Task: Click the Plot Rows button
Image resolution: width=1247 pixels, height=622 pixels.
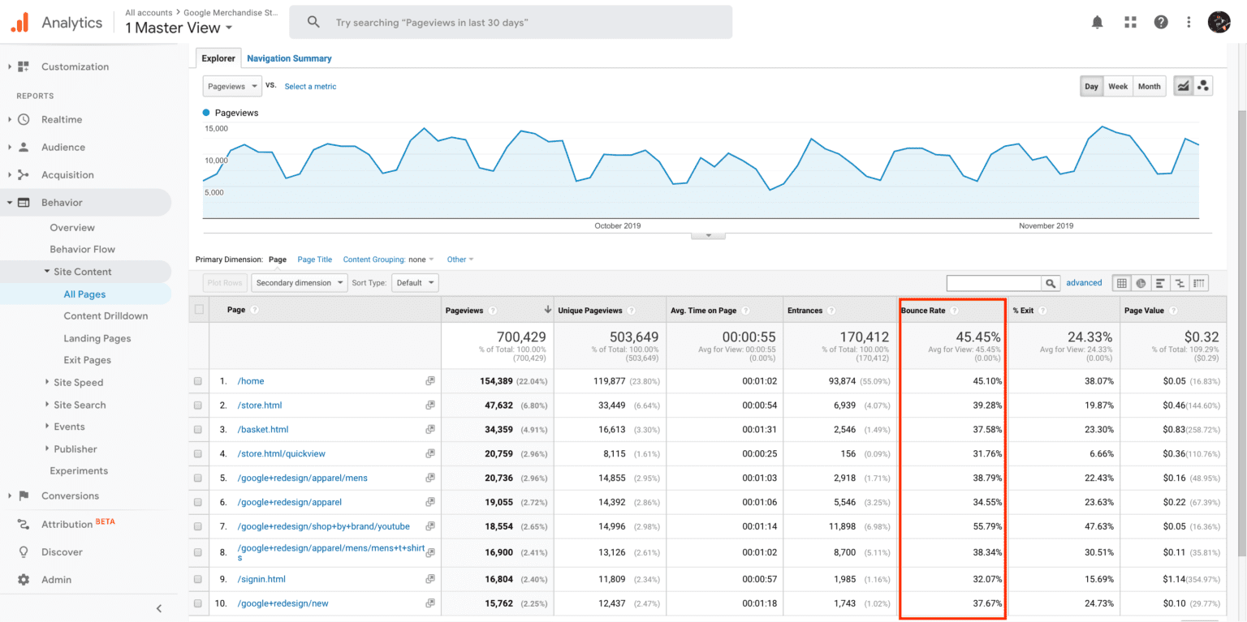Action: [x=225, y=283]
